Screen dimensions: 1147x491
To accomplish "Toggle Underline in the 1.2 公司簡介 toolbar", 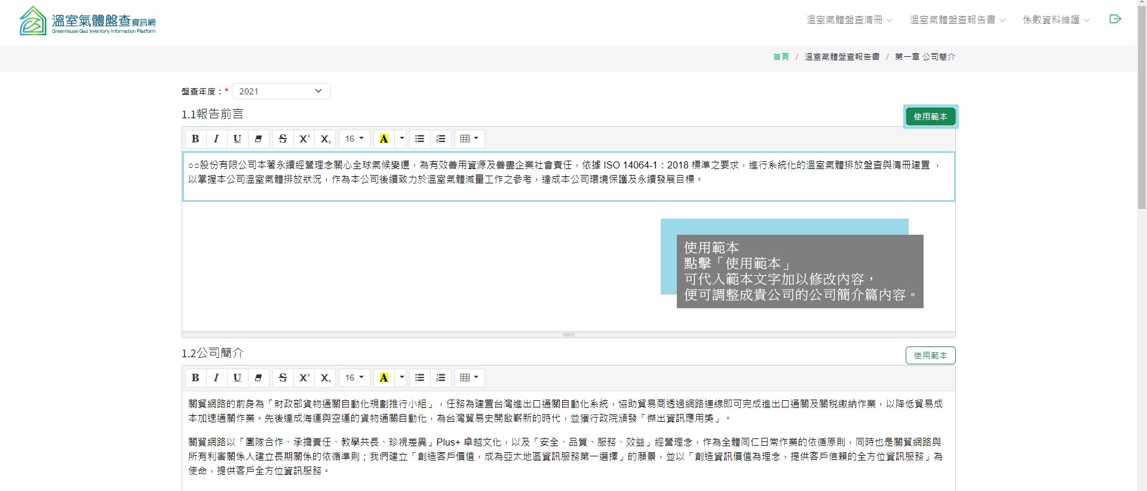I will tap(237, 378).
